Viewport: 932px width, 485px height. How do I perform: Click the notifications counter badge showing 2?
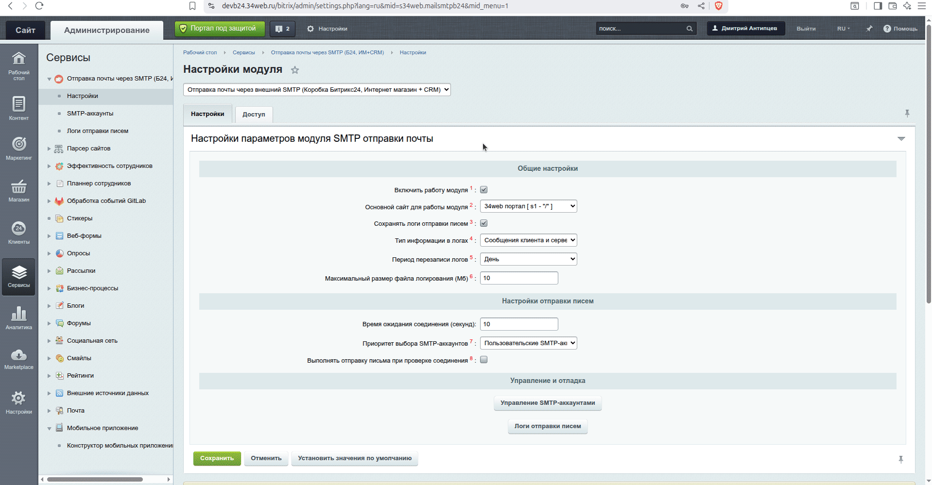pyautogui.click(x=282, y=29)
